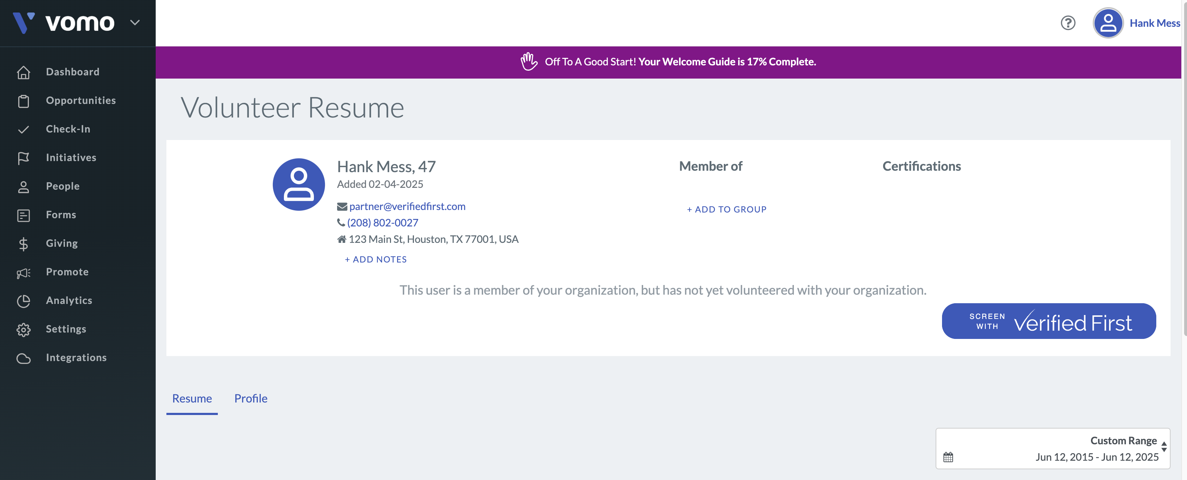Expand the vomo organization dropdown chevron
Viewport: 1187px width, 480px height.
point(135,22)
